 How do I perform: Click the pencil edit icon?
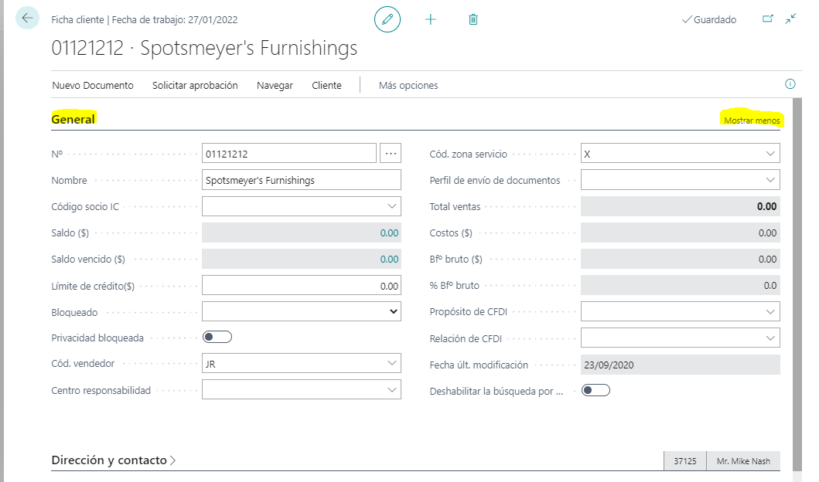pyautogui.click(x=387, y=20)
